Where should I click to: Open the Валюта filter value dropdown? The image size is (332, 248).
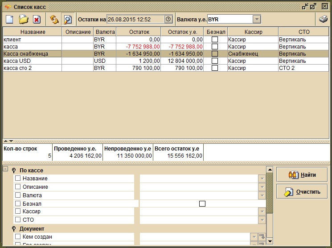pyautogui.click(x=262, y=195)
